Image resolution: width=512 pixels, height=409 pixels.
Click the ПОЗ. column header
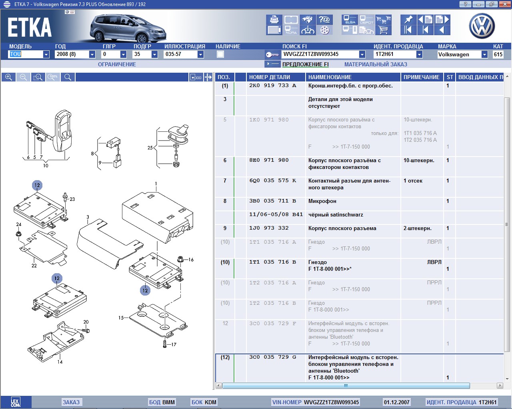click(224, 77)
